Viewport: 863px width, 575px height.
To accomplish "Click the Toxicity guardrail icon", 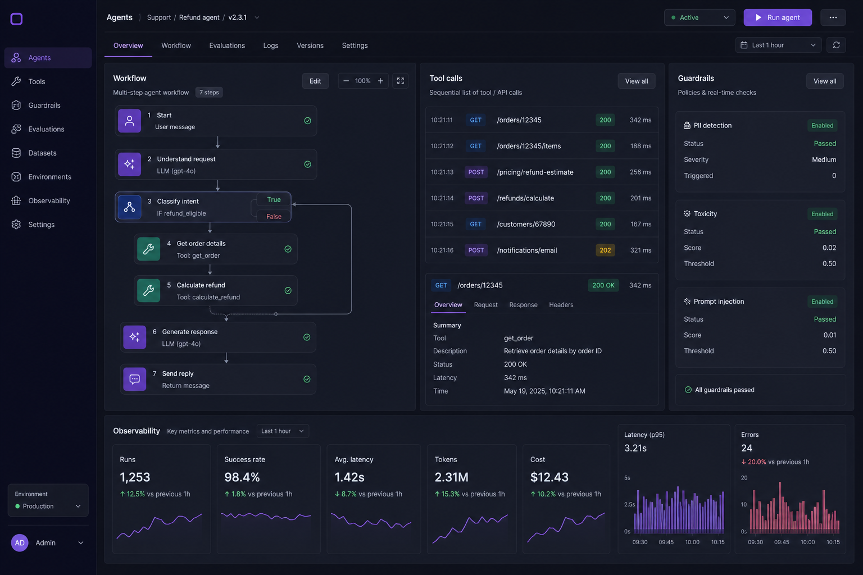I will point(687,214).
